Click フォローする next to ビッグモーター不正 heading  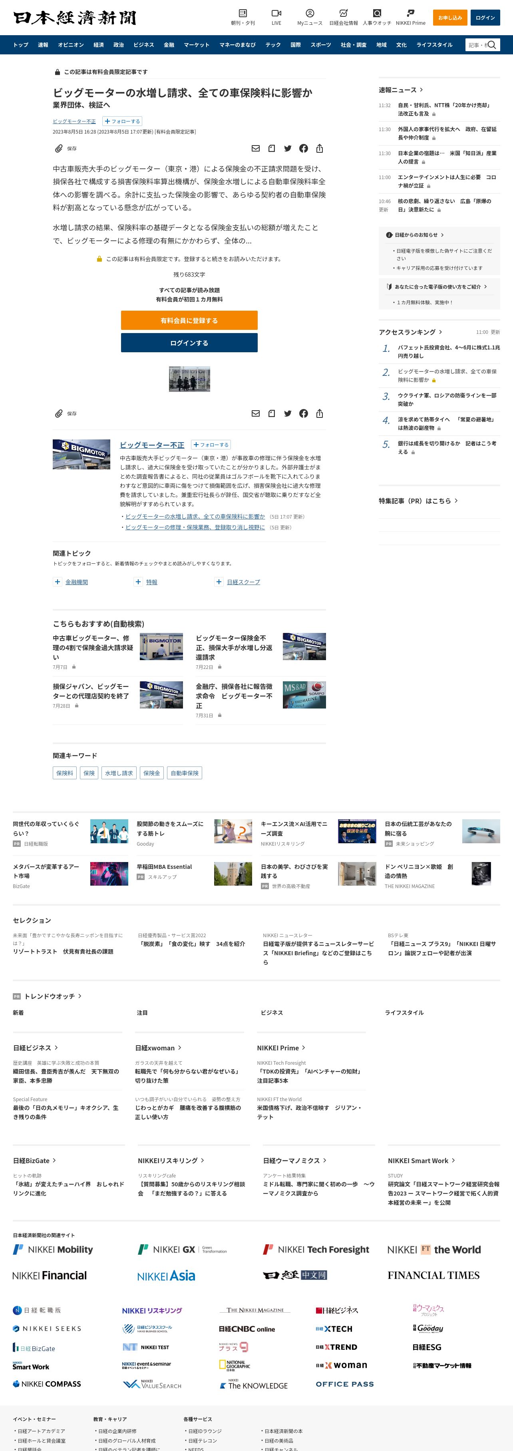(x=211, y=445)
